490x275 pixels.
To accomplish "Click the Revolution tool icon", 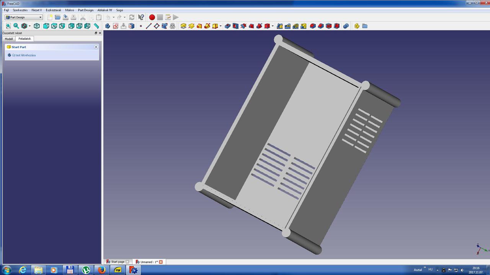I will coord(191,26).
